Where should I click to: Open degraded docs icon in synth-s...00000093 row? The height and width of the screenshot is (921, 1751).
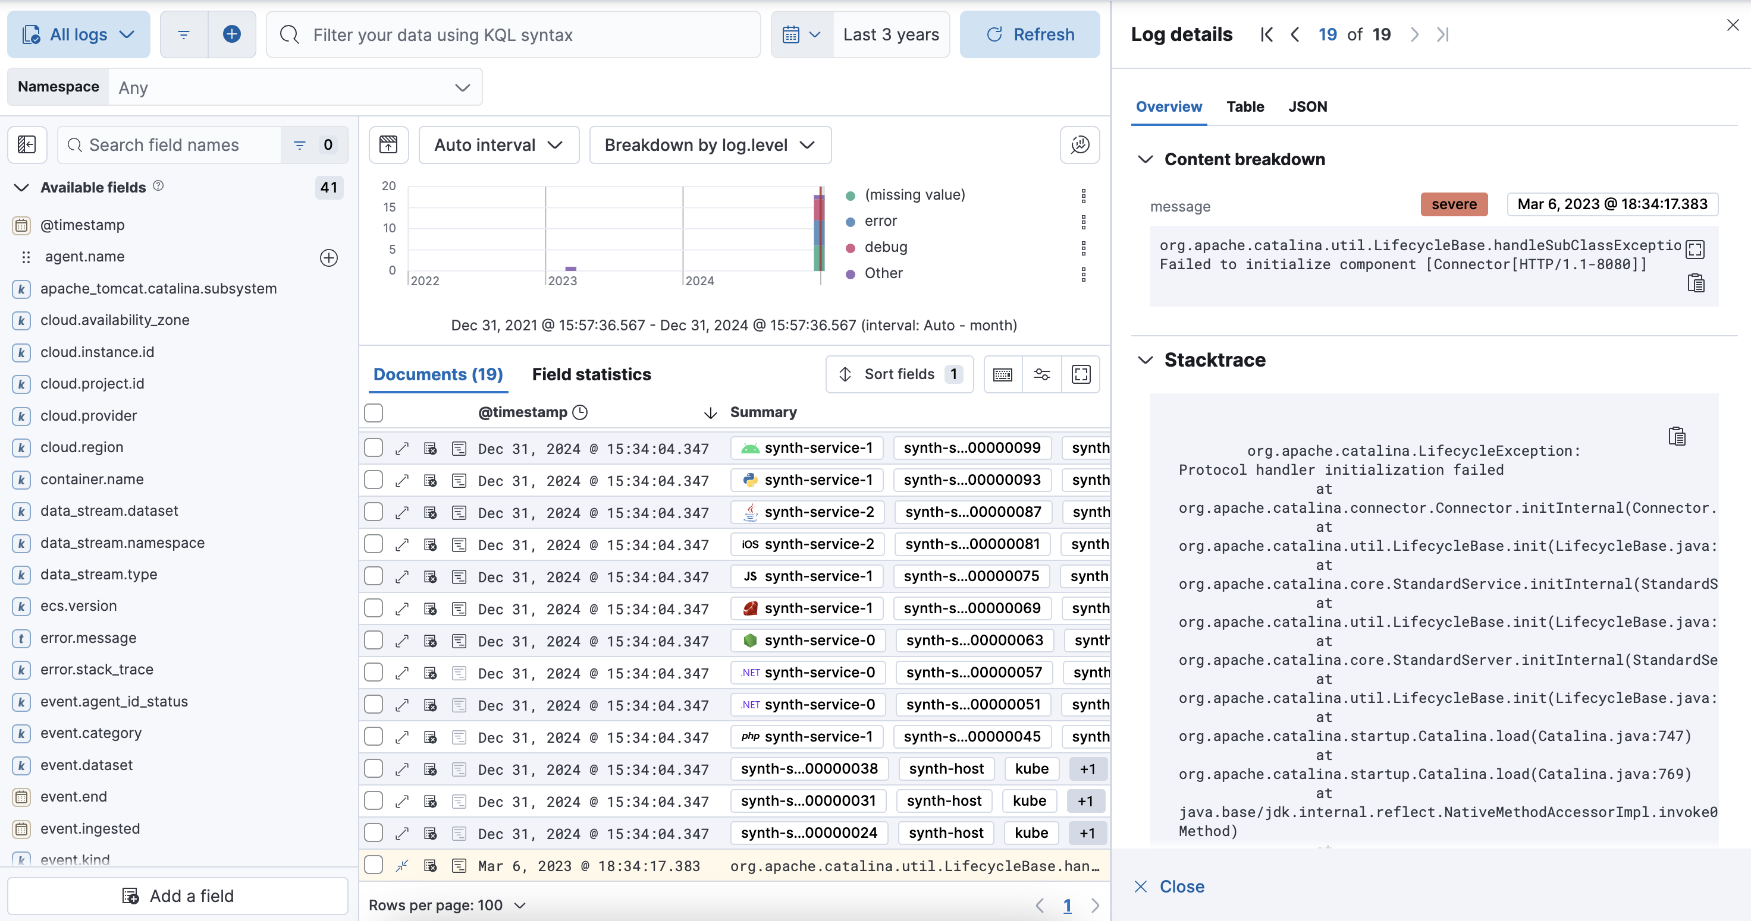pyautogui.click(x=430, y=480)
